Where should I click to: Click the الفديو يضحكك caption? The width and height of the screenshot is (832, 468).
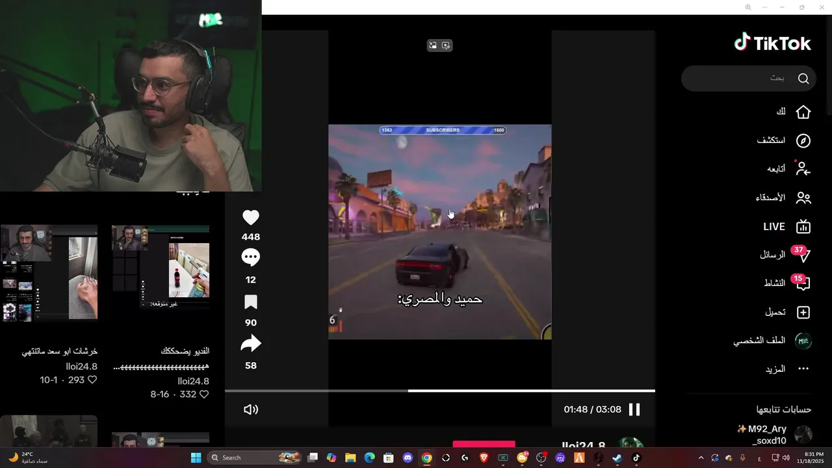[185, 351]
